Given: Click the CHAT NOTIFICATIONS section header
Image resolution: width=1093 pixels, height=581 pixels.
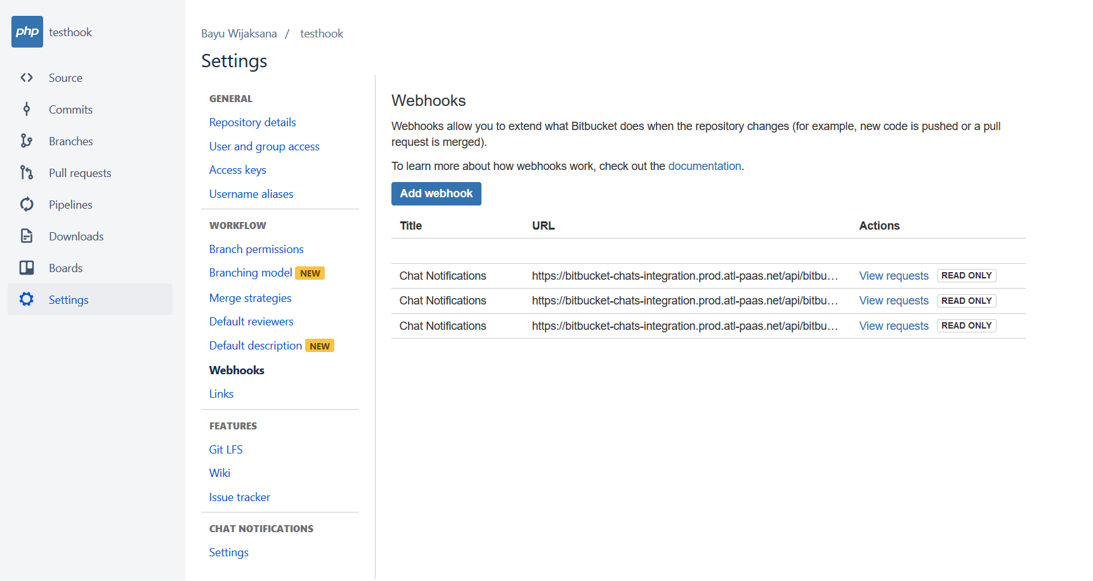Looking at the screenshot, I should (261, 529).
